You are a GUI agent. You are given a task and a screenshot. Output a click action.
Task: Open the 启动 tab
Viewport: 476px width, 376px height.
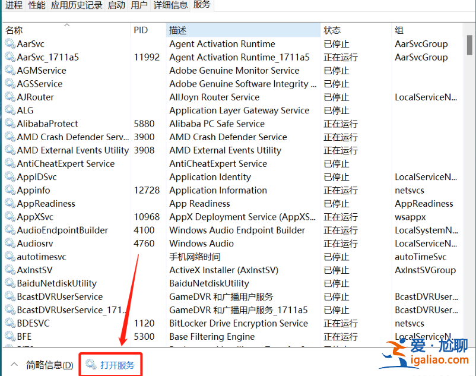click(116, 5)
